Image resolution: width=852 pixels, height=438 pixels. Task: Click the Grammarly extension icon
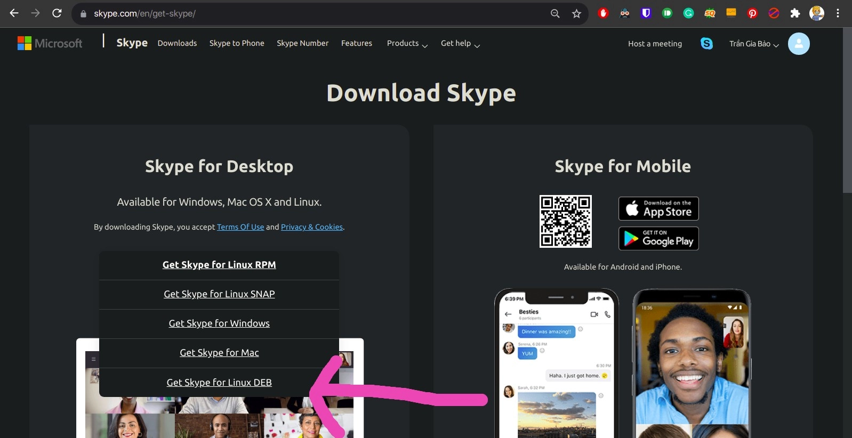(688, 13)
